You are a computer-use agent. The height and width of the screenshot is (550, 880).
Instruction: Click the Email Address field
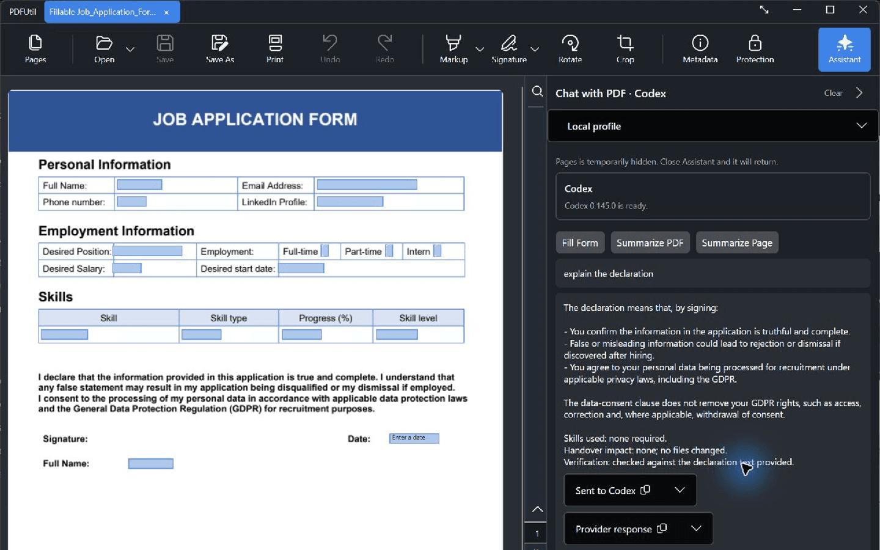coord(367,185)
